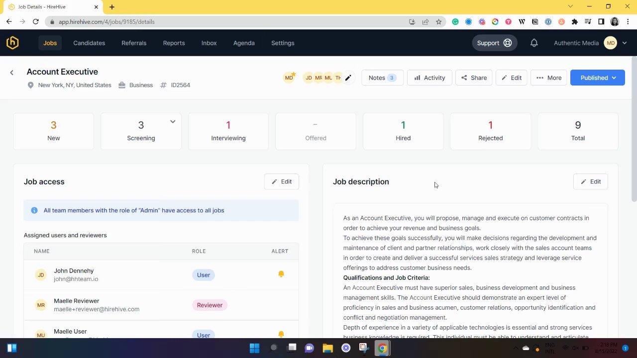Open the Inbox
Screen dimensions: 637x358
[x=209, y=43]
